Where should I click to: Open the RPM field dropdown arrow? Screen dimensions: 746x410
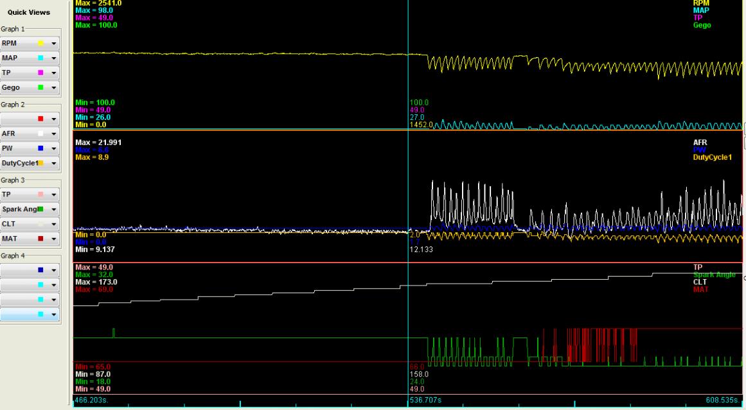click(x=55, y=44)
